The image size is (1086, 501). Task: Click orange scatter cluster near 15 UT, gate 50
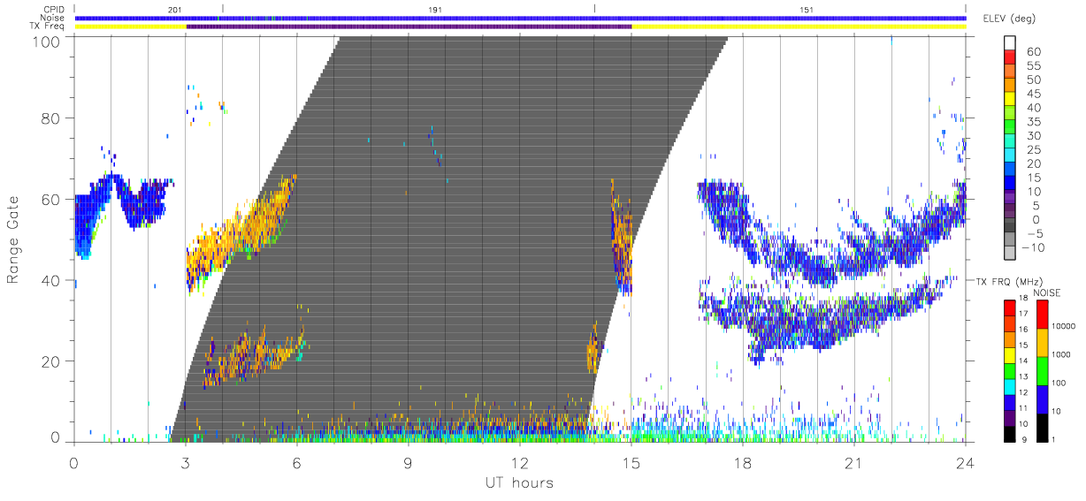coord(623,234)
